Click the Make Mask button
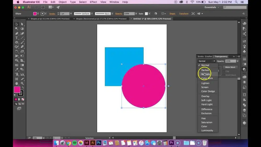The height and width of the screenshot is (147, 261). [230, 67]
